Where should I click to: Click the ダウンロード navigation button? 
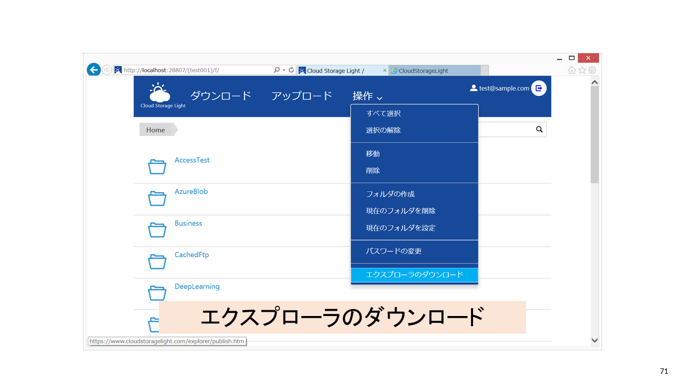(x=220, y=96)
